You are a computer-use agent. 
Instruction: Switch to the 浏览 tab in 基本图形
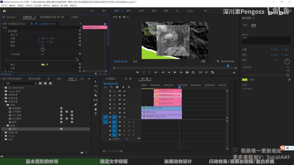coord(245,25)
